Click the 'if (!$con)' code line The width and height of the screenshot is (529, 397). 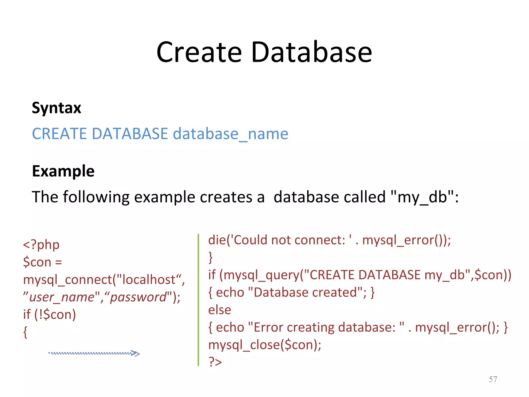(49, 315)
